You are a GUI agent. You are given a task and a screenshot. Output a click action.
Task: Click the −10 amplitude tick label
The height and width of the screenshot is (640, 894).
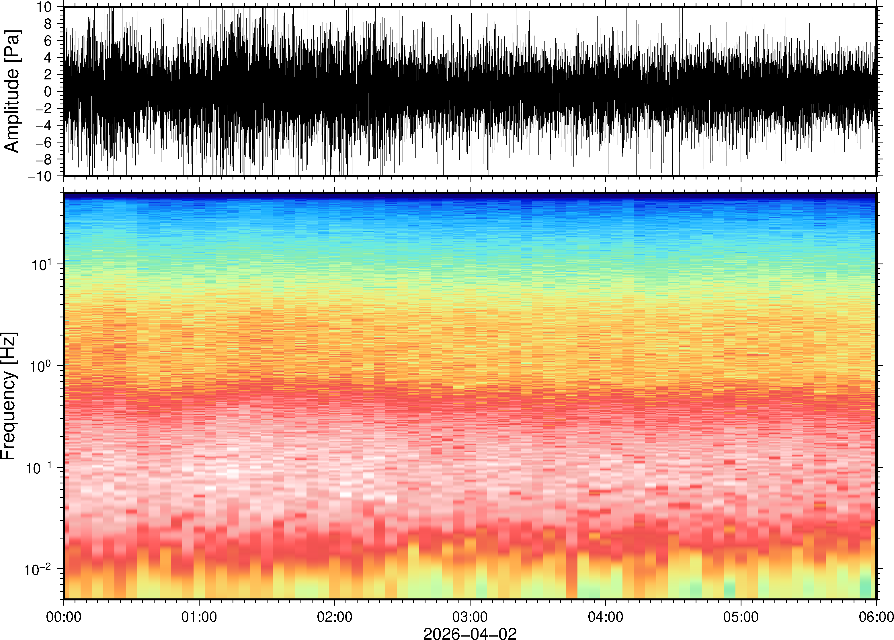pos(40,176)
